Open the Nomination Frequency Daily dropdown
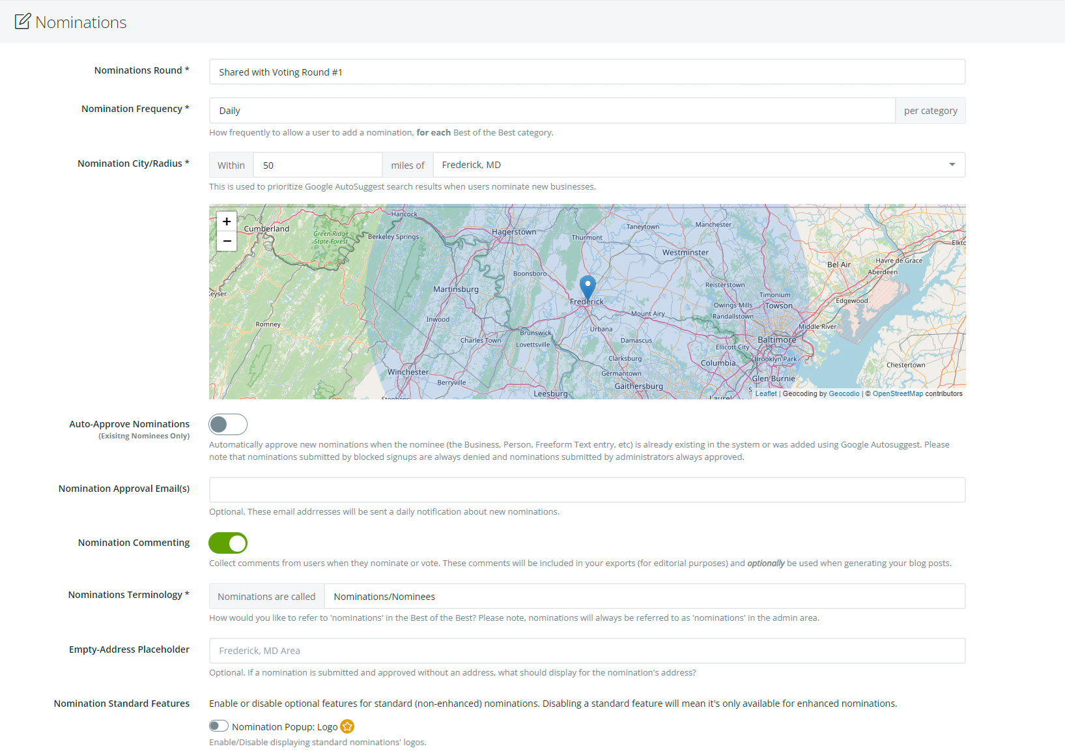1065x755 pixels. coord(552,111)
